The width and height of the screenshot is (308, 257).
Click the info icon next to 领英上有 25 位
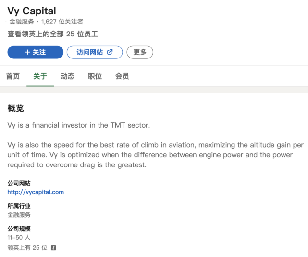53,248
